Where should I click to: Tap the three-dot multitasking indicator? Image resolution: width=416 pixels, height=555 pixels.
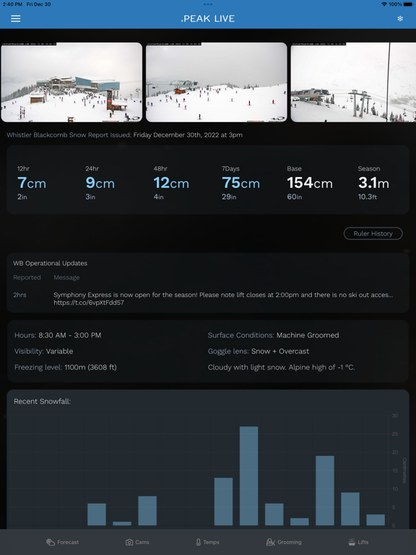(208, 4)
